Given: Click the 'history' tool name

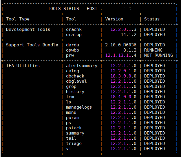Looking at the screenshot, I should point(75,92).
